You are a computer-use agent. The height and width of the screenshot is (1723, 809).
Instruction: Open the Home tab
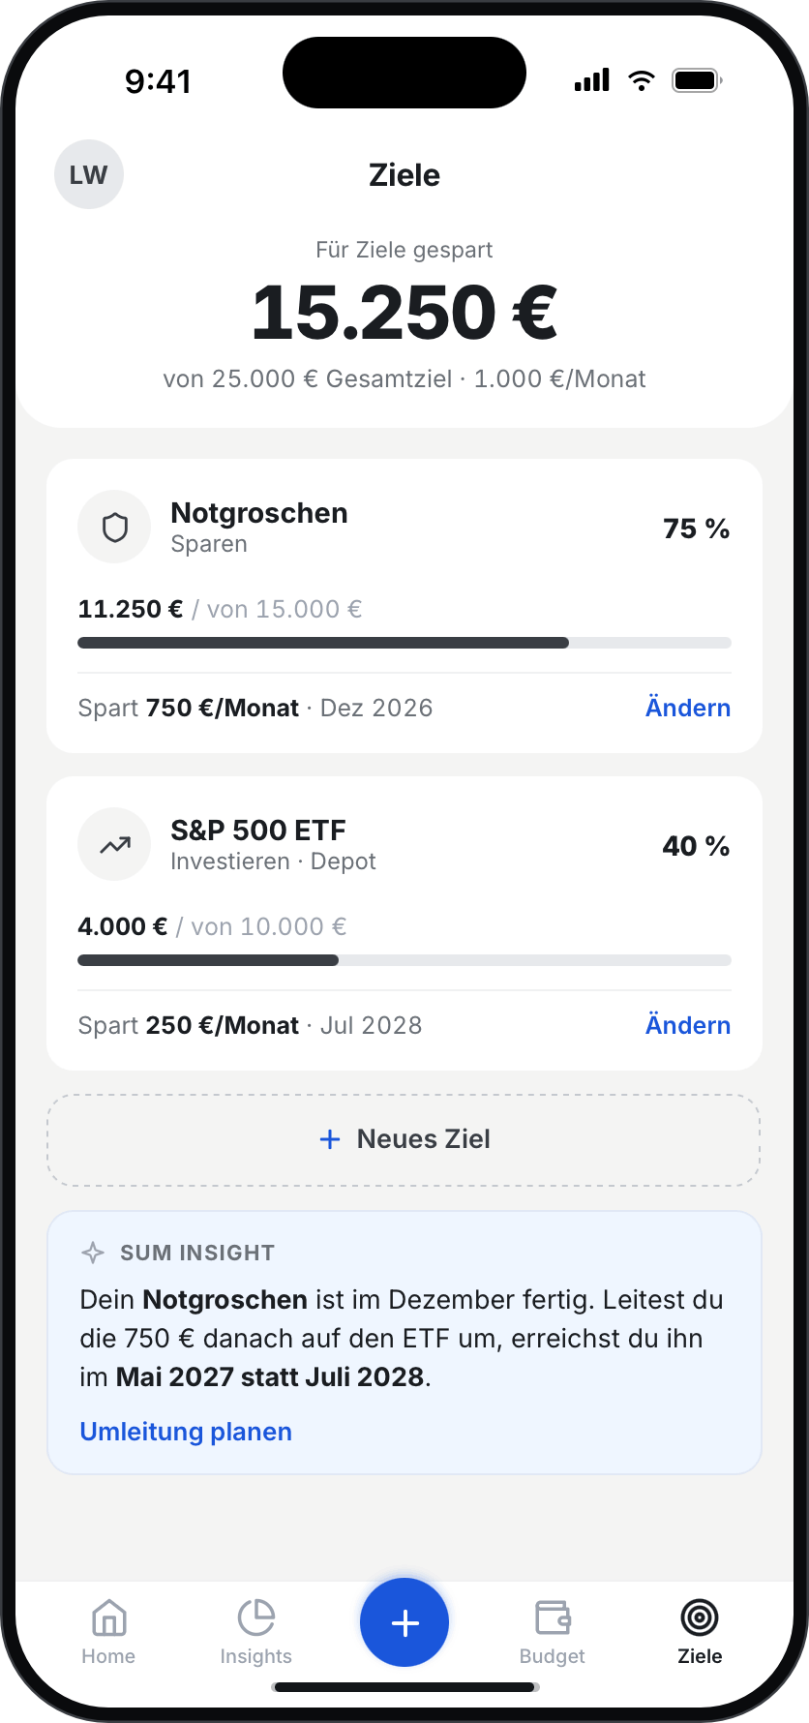coord(108,1632)
